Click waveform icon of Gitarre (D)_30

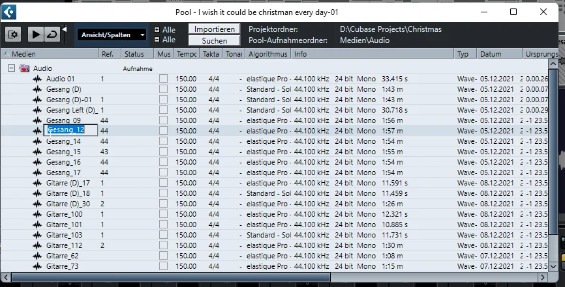click(x=37, y=204)
